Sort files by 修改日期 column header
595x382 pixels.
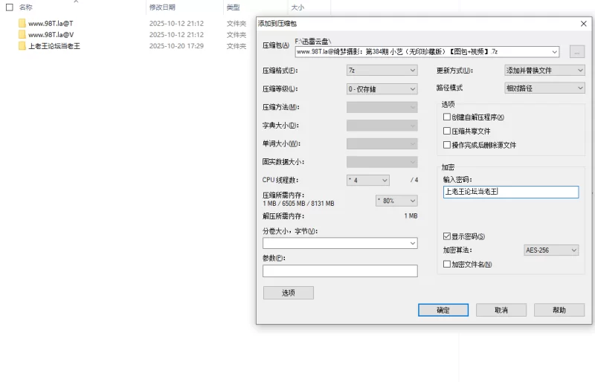coord(162,7)
